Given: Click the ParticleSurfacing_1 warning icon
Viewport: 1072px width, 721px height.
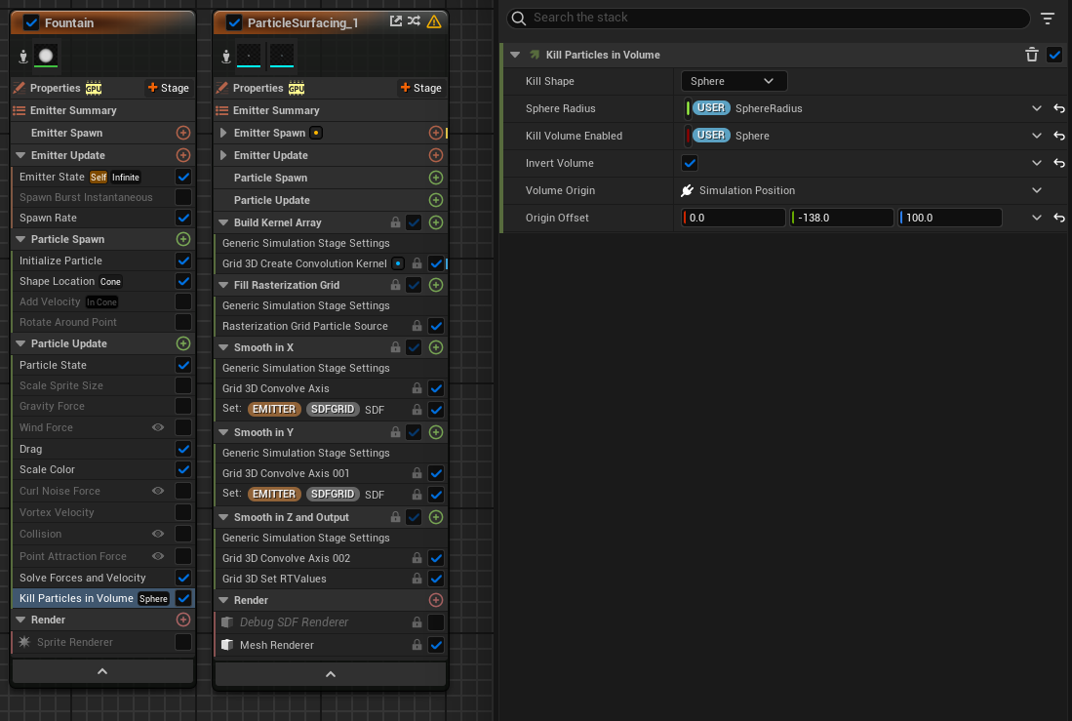Looking at the screenshot, I should (x=434, y=21).
